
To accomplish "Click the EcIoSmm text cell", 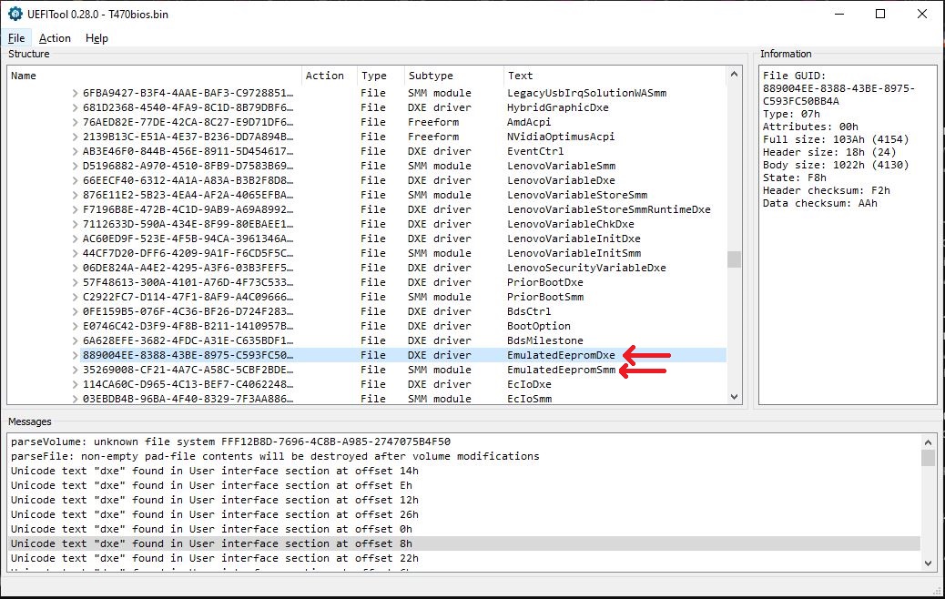I will click(529, 399).
